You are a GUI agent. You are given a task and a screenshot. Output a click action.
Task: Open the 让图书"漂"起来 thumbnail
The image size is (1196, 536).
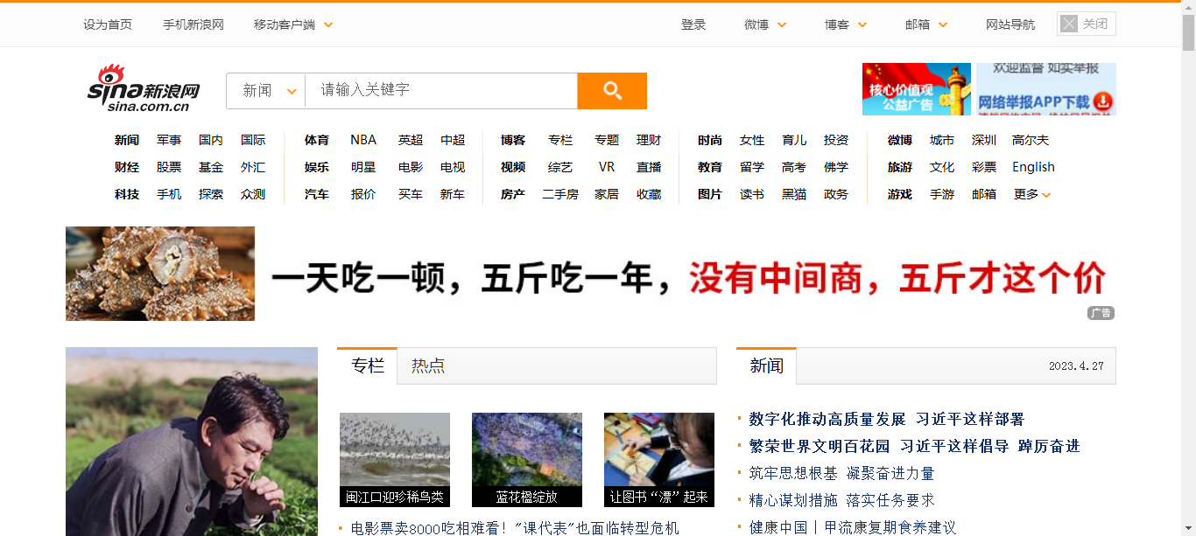point(659,460)
